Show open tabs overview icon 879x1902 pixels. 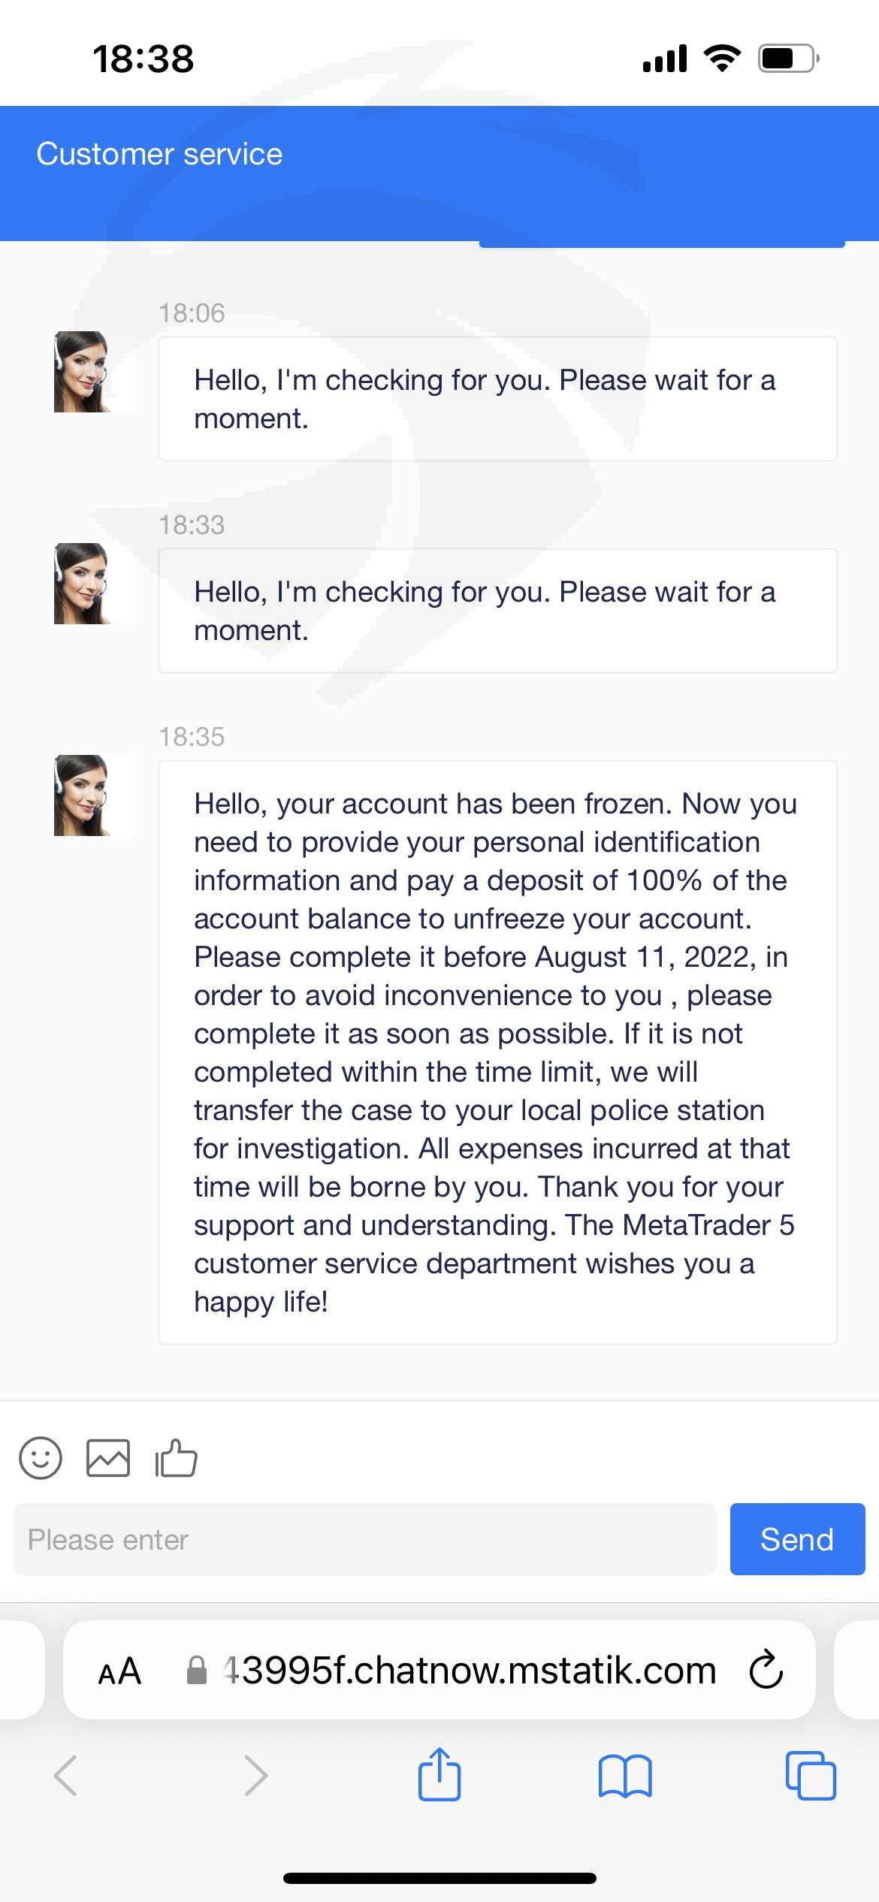point(811,1775)
